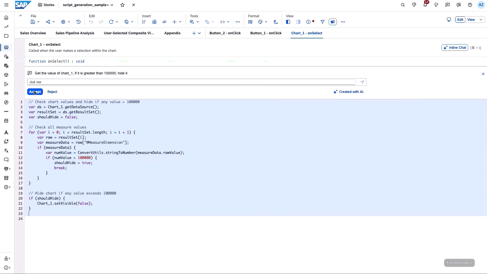Open the hamburger main menu
The width and height of the screenshot is (487, 274).
click(6, 5)
